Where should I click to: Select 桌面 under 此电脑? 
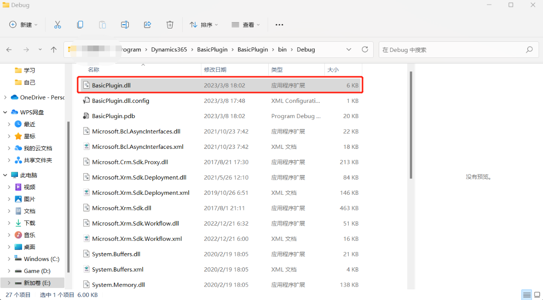[x=29, y=247]
